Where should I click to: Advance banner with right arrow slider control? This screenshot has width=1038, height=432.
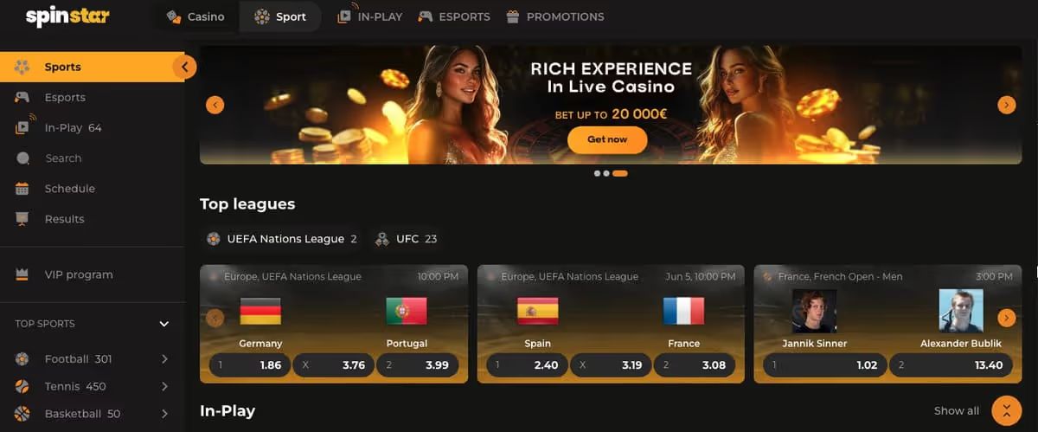pos(1006,105)
